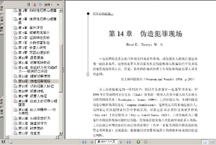The image size is (216, 145).
Task: Click the expand current bookmark icon
Action: [40, 5]
